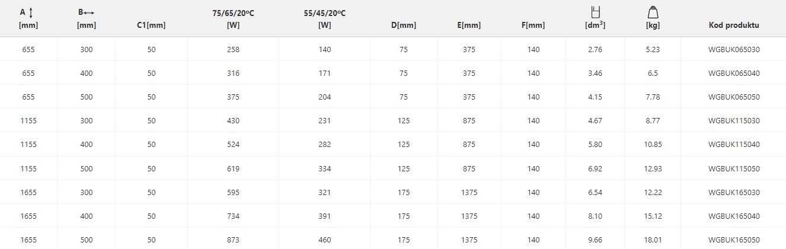The width and height of the screenshot is (786, 249).
Task: Click the F[mm] column header
Action: pos(533,25)
